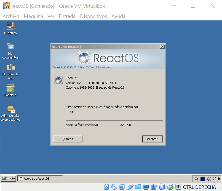Click the VirtualBox guest additions tray icon

click(x=196, y=179)
